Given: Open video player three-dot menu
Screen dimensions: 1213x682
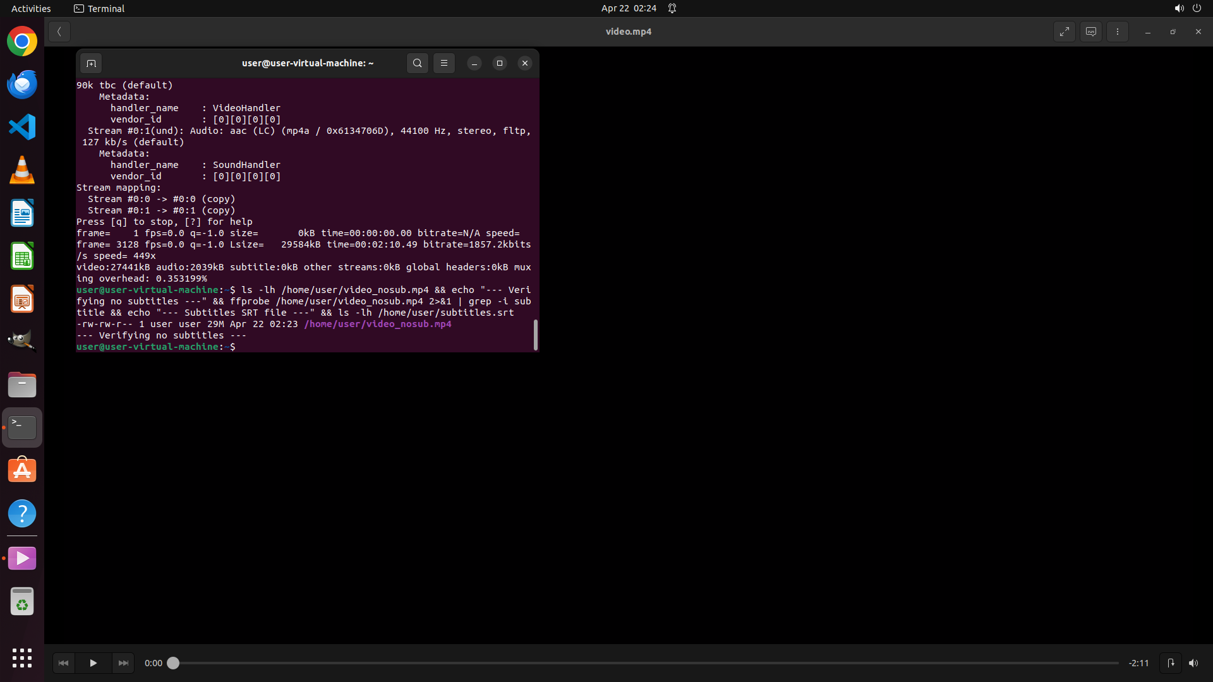Looking at the screenshot, I should (1117, 32).
